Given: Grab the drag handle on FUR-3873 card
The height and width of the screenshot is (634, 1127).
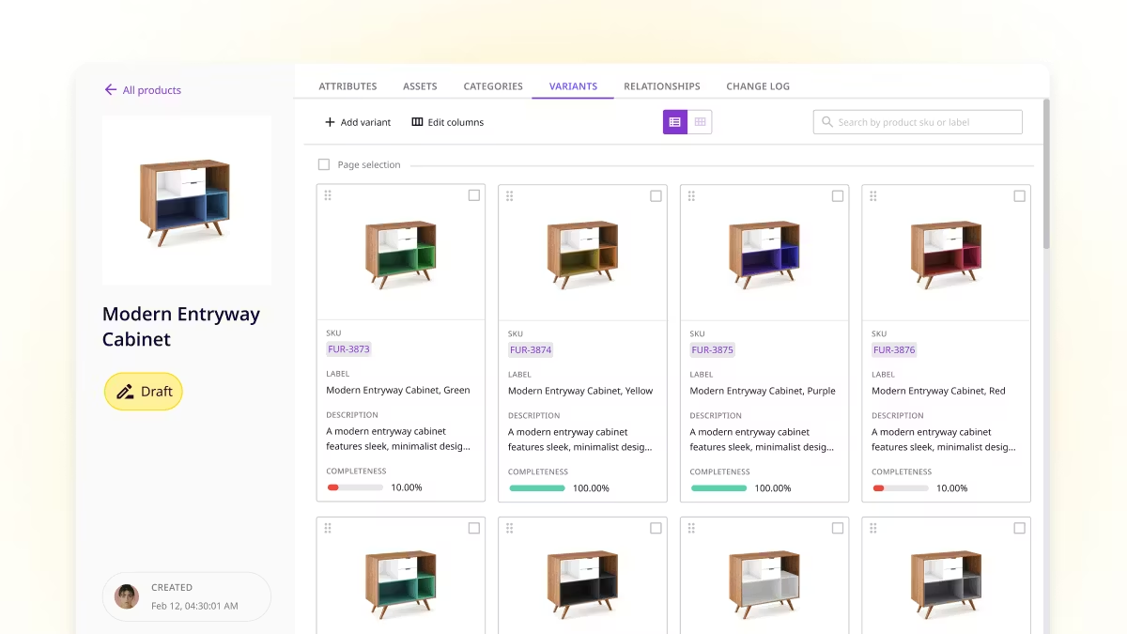Looking at the screenshot, I should tap(328, 195).
